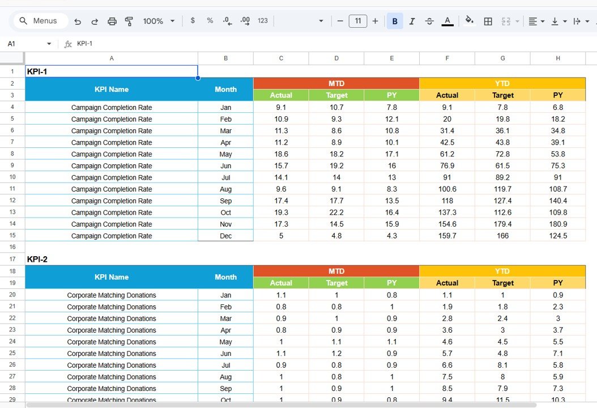
Task: Open the borders menu
Action: pyautogui.click(x=488, y=21)
